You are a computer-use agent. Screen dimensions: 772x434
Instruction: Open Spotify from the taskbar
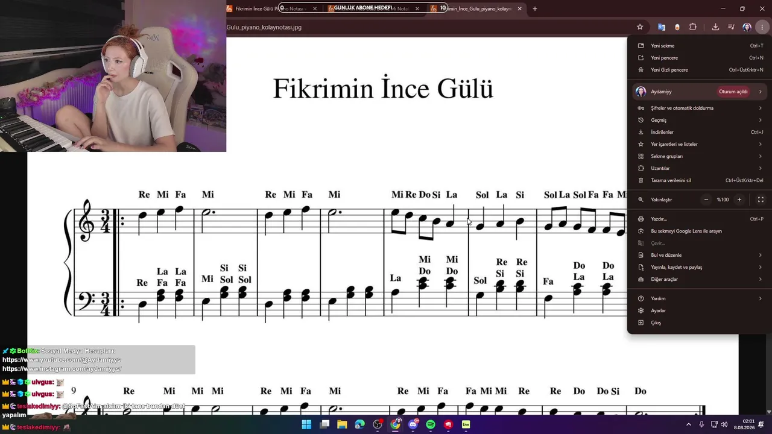(x=431, y=424)
